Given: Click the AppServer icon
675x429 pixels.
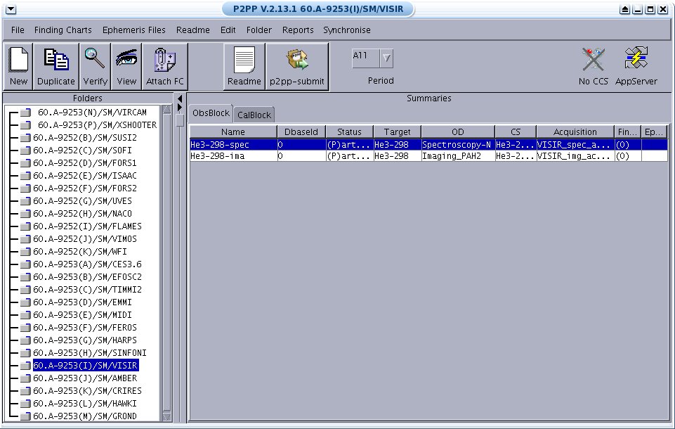Looking at the screenshot, I should pos(636,66).
